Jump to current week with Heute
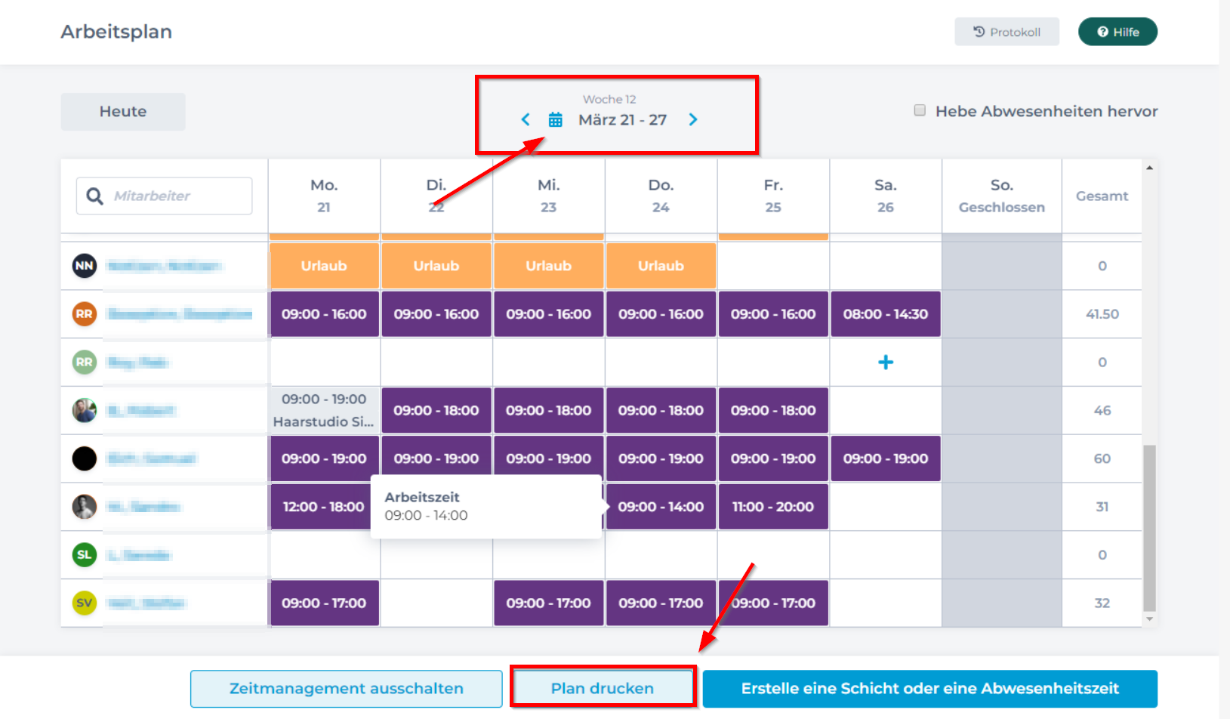The width and height of the screenshot is (1230, 719). pos(123,112)
